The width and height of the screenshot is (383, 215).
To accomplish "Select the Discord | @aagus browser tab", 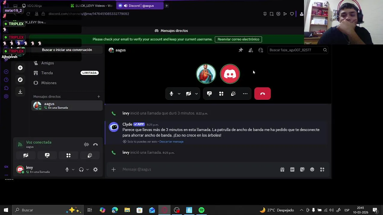I will (140, 6).
